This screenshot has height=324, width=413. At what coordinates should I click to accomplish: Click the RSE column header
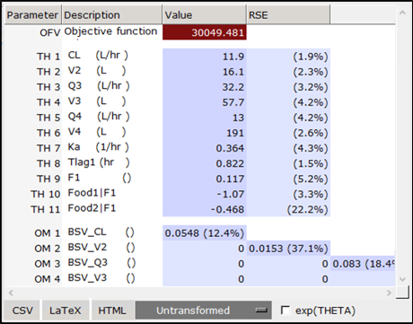288,14
